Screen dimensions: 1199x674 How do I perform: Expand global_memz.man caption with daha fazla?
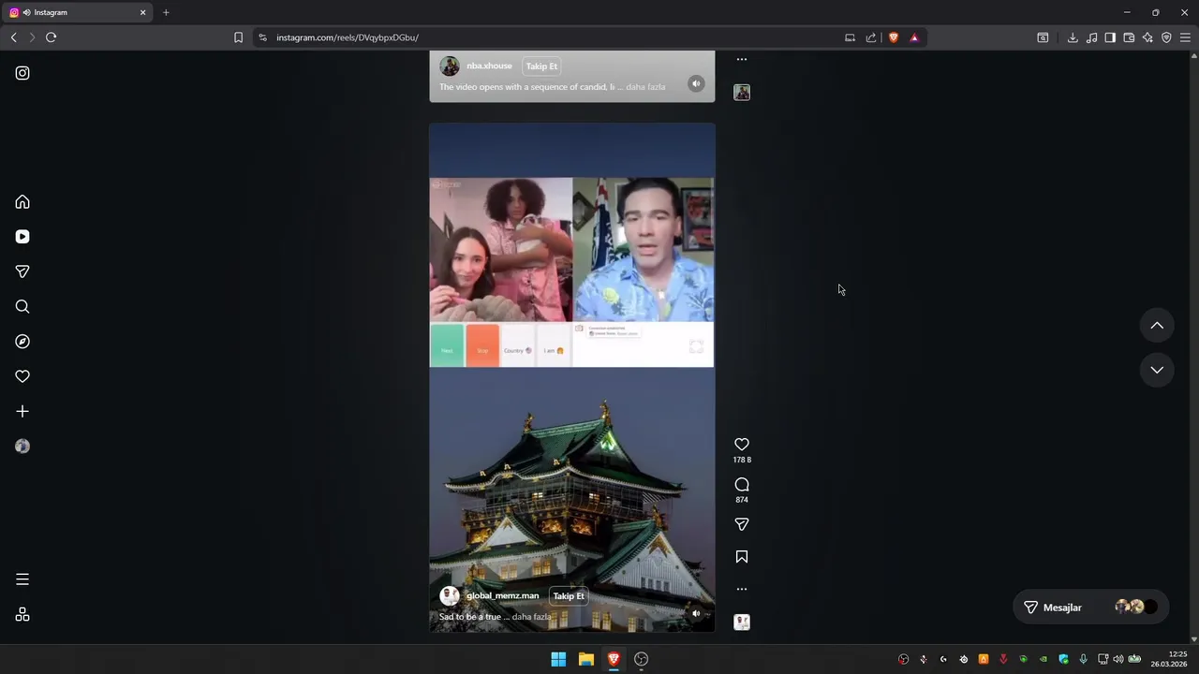point(531,617)
